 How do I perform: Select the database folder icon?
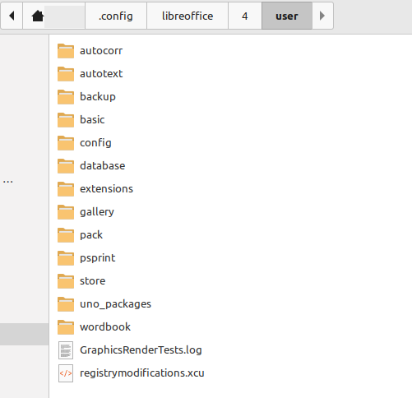point(66,166)
